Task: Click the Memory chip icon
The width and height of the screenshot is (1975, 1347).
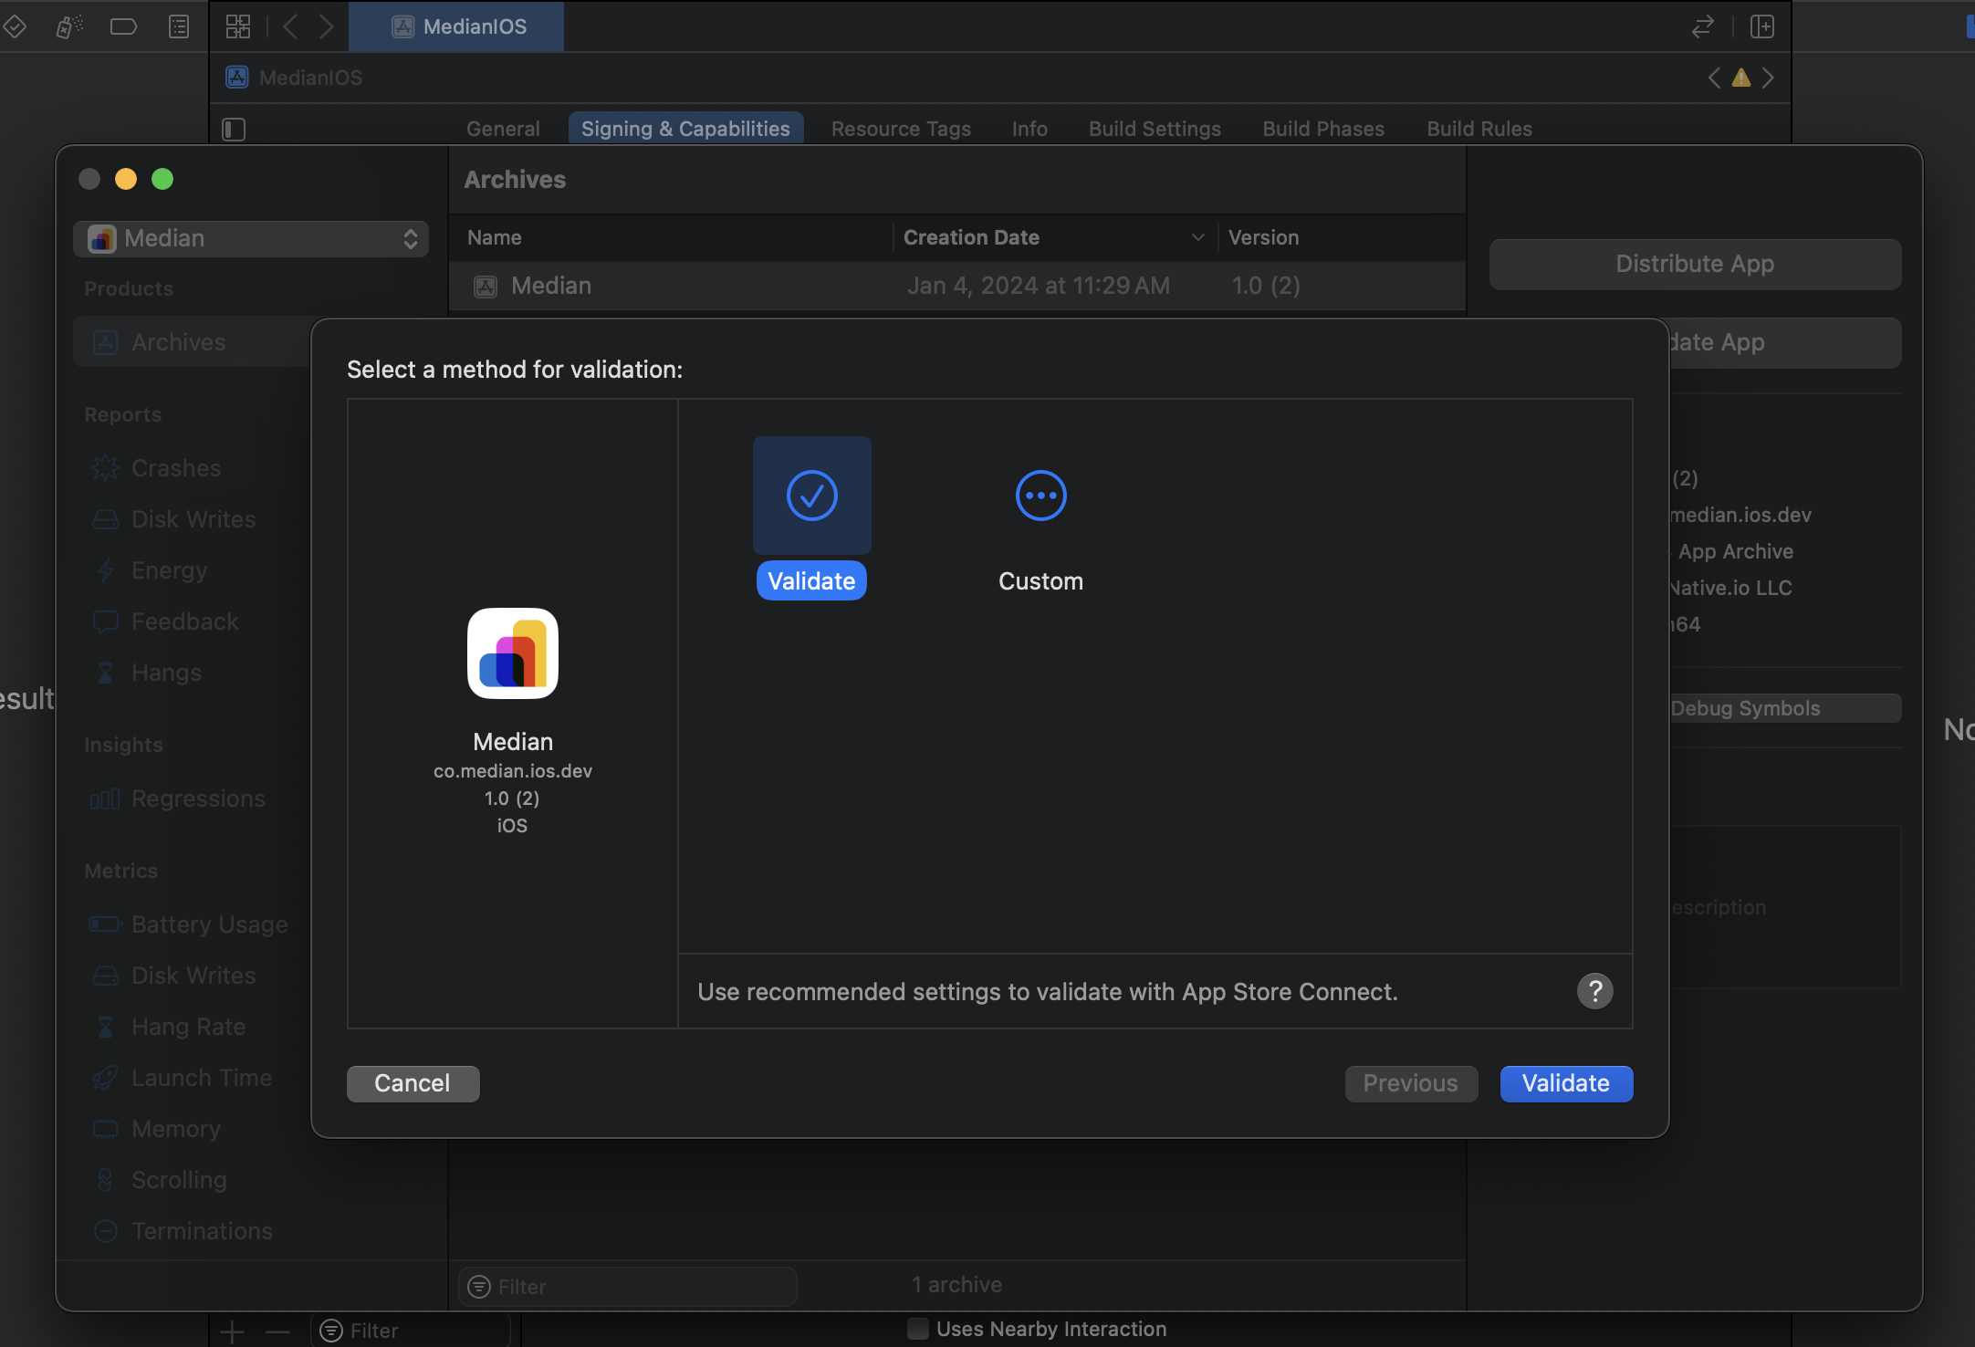Action: (x=106, y=1129)
